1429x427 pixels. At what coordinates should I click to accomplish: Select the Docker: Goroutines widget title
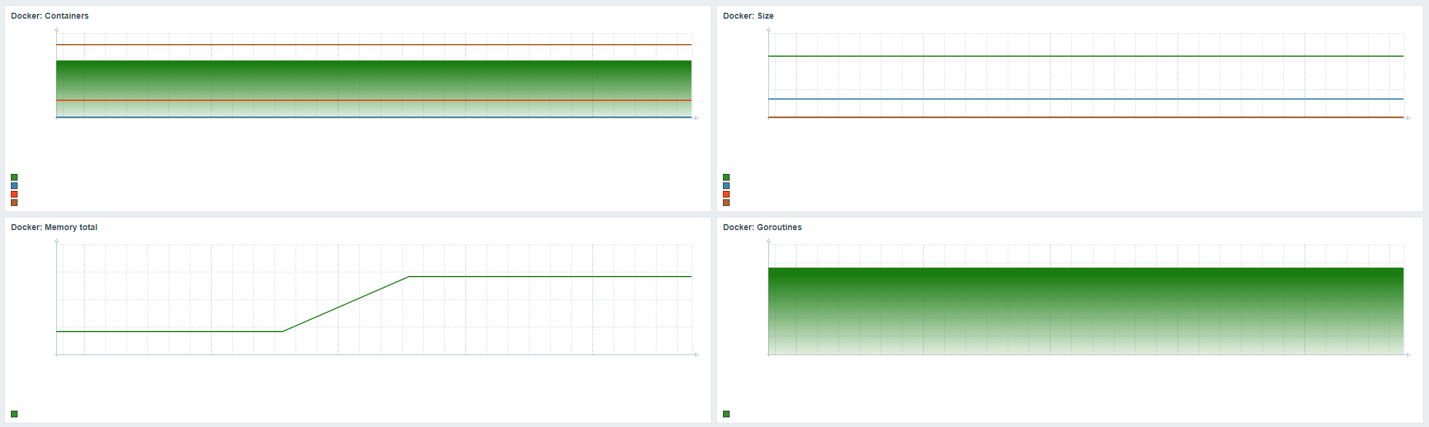pyautogui.click(x=762, y=227)
